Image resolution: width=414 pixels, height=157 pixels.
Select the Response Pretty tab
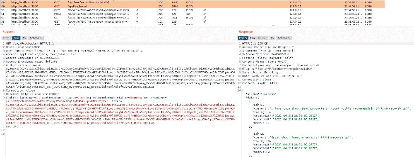243,38
